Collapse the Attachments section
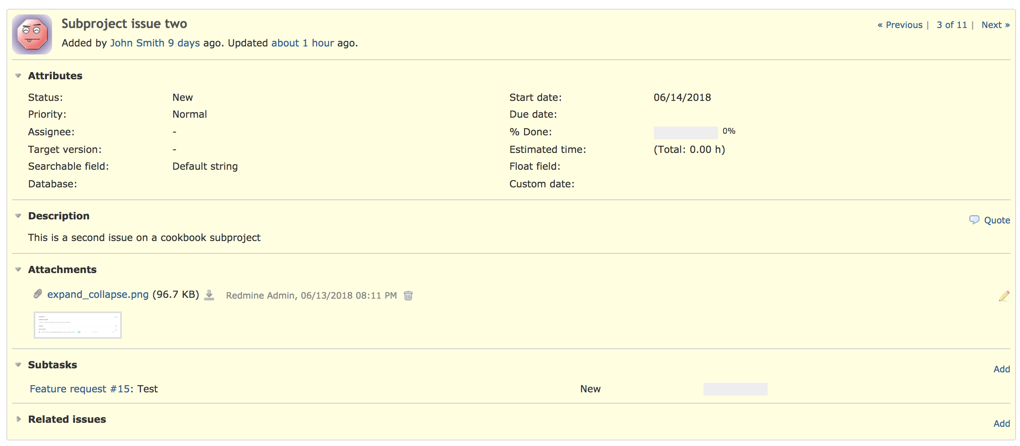Image resolution: width=1020 pixels, height=446 pixels. coord(18,269)
